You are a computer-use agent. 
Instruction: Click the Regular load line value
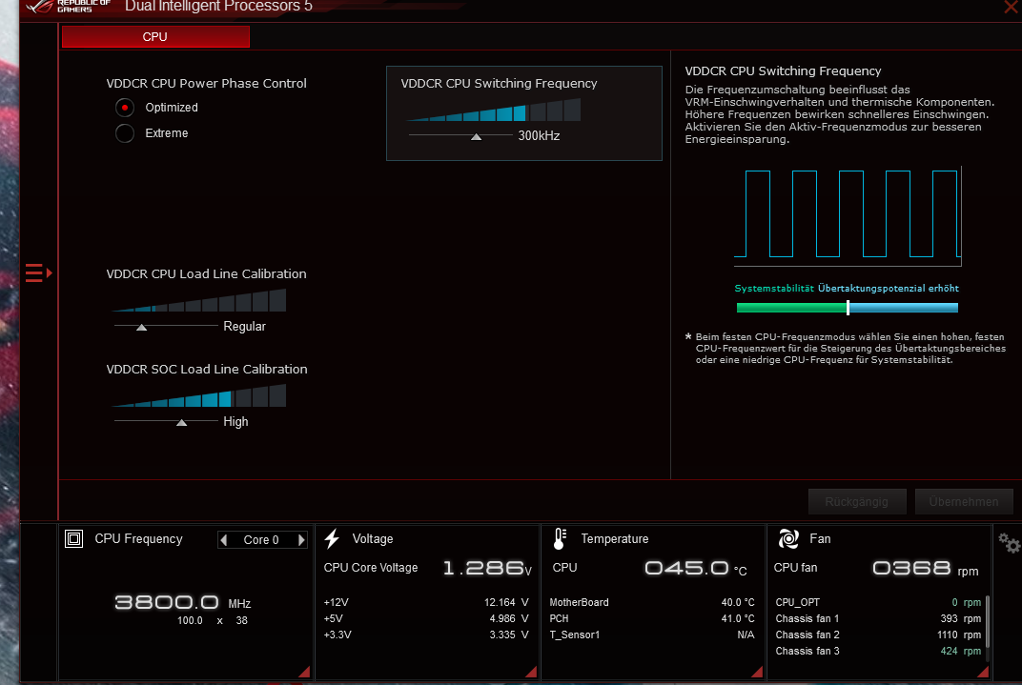(x=244, y=326)
